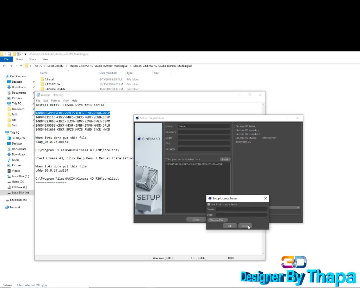Click Cinema 4D icon in License Server title bar
This screenshot has height=288, width=360.
pos(210,199)
